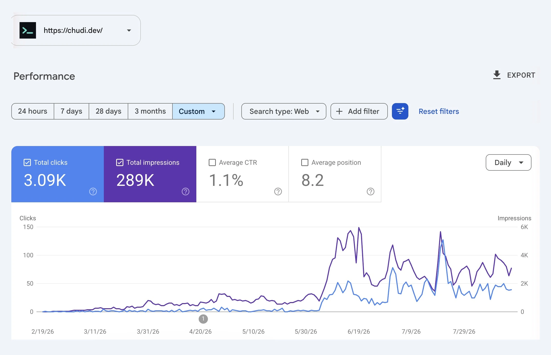Click the EXPORT button
The height and width of the screenshot is (355, 551).
(514, 75)
